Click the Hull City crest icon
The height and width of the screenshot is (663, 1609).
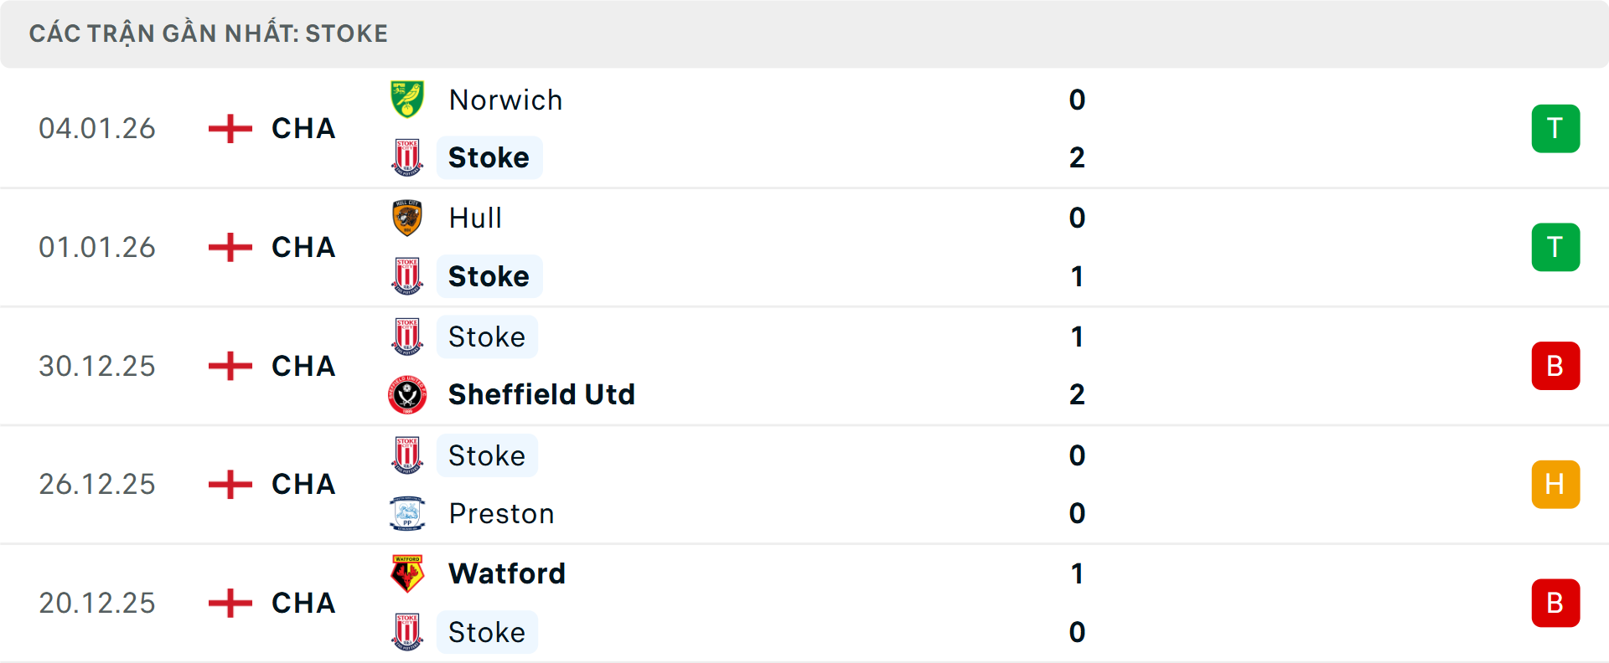coord(407,218)
